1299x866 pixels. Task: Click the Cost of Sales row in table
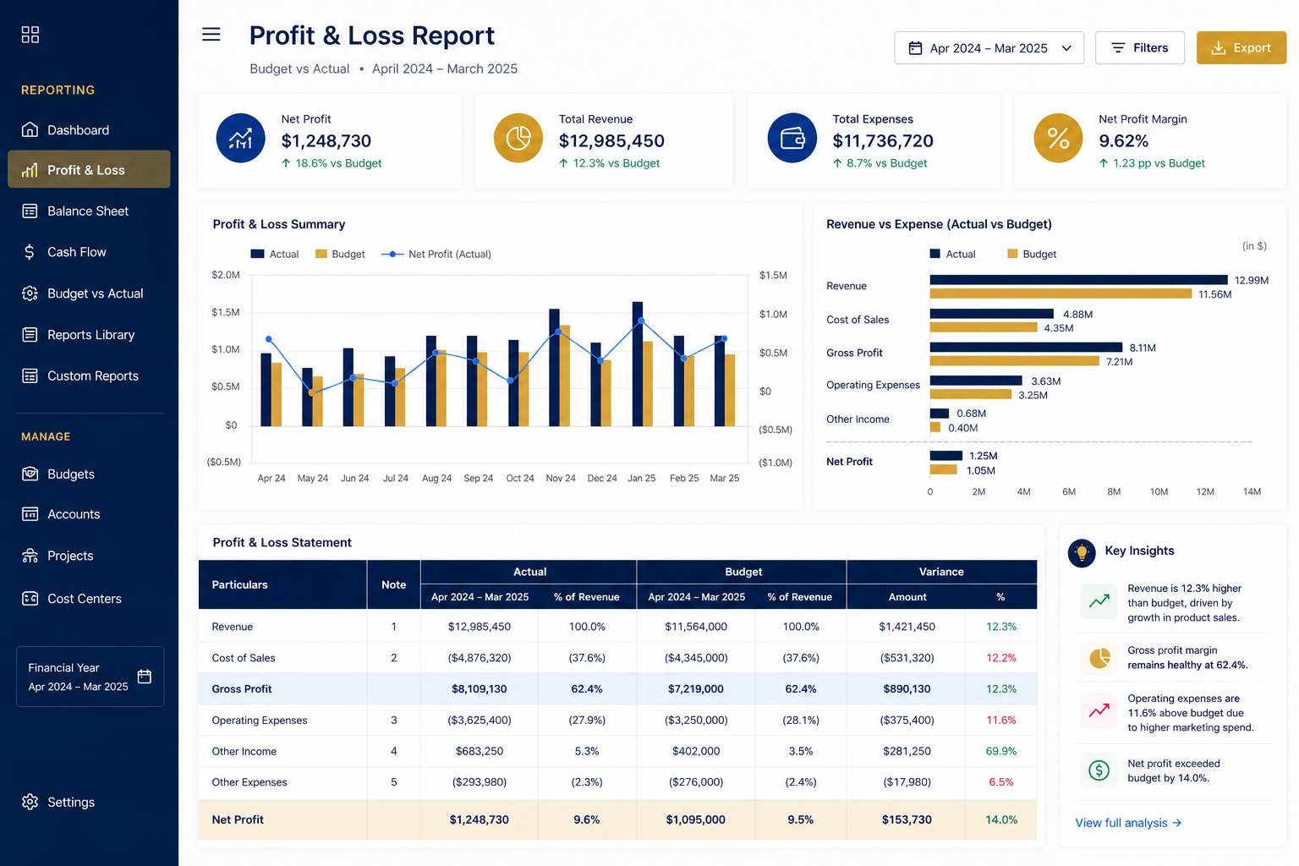(617, 658)
